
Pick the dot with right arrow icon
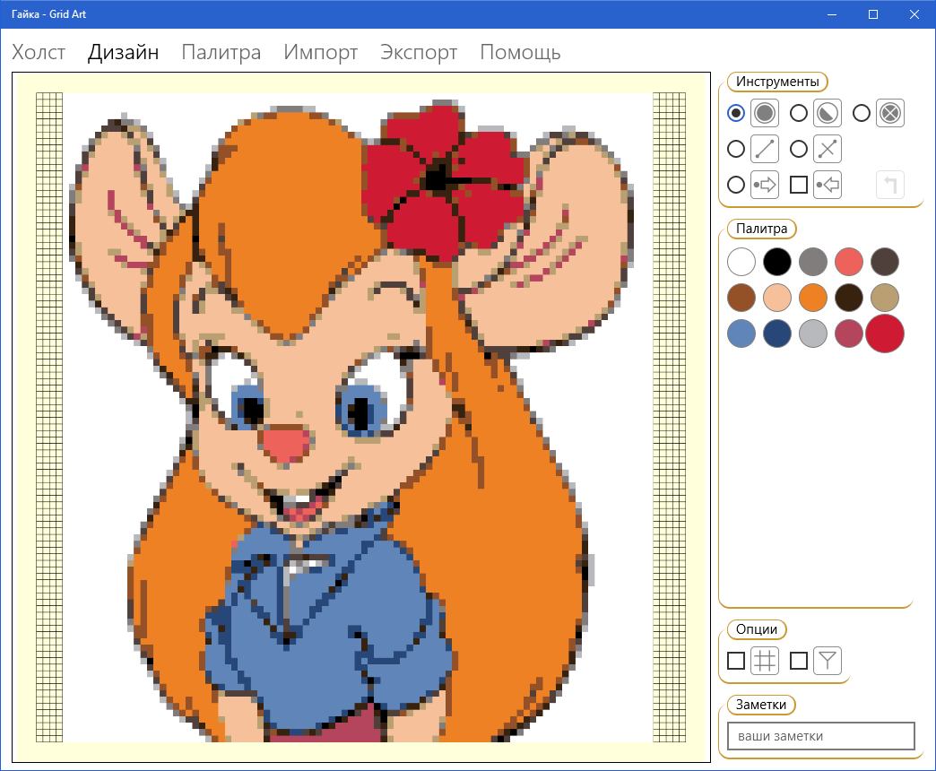pos(765,185)
